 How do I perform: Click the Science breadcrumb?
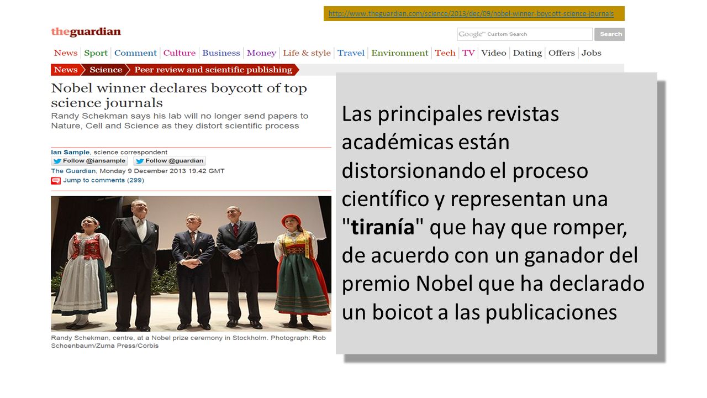click(x=105, y=70)
